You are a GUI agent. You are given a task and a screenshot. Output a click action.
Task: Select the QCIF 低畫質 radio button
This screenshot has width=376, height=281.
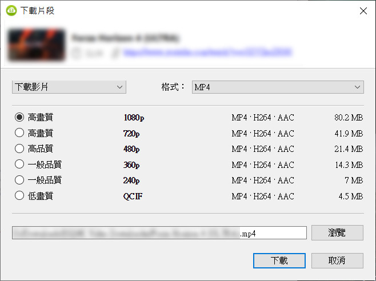(19, 196)
